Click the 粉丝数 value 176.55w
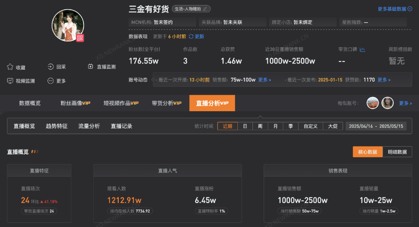419x227 pixels. pyautogui.click(x=144, y=61)
